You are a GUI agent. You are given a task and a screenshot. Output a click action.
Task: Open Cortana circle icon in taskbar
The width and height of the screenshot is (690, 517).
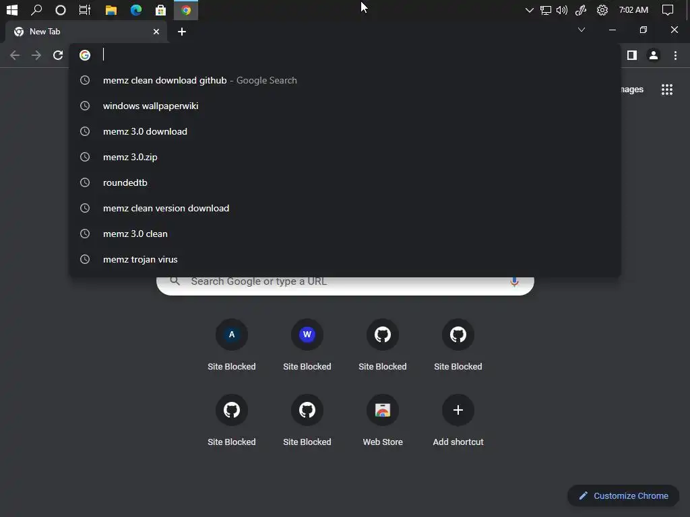click(x=60, y=9)
